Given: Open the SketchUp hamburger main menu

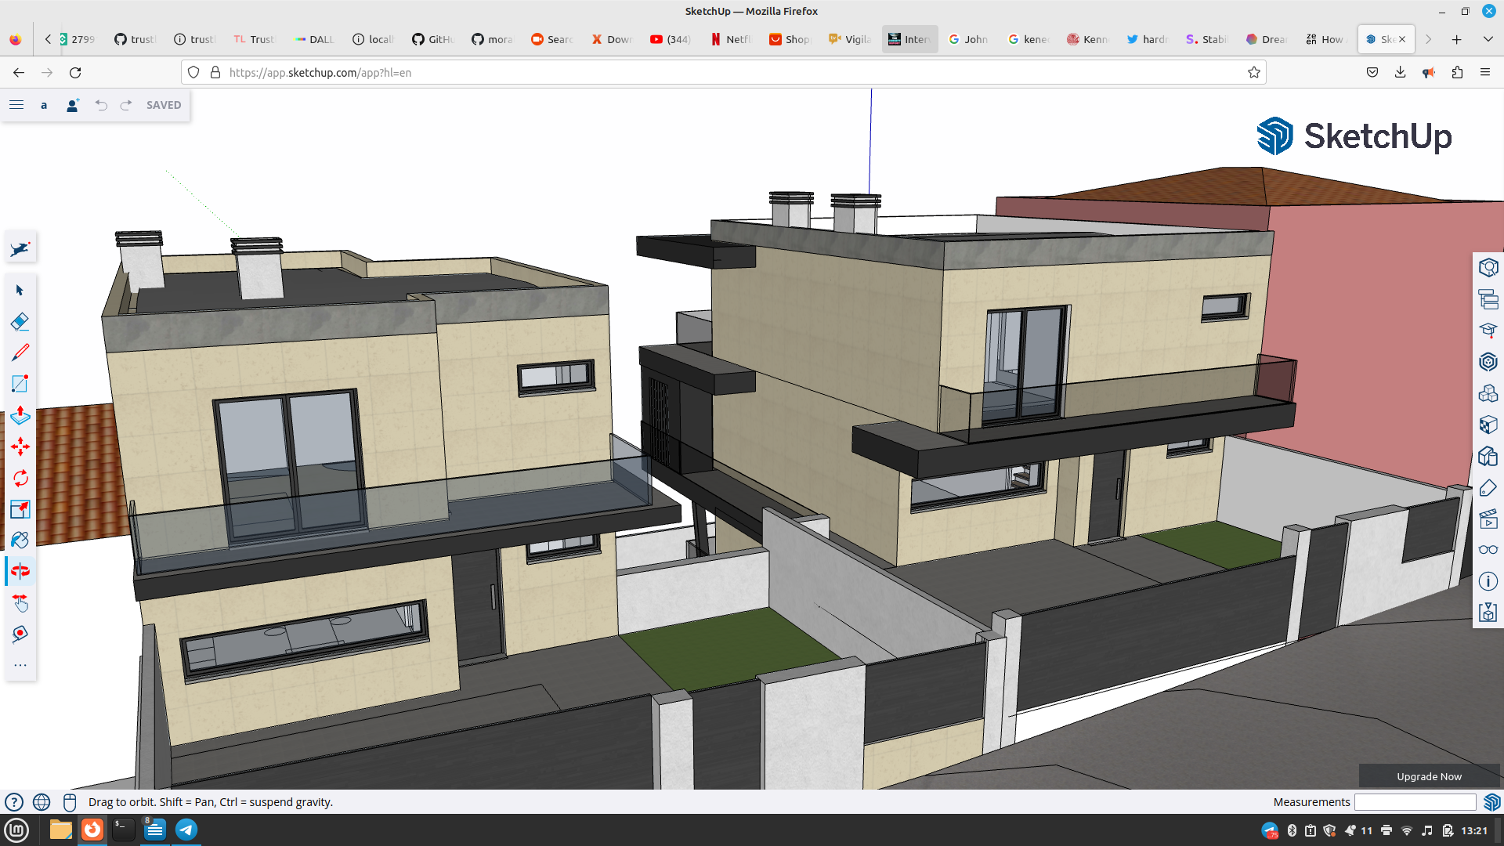Looking at the screenshot, I should pyautogui.click(x=16, y=105).
